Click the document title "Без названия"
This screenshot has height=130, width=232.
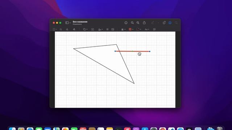point(80,22)
